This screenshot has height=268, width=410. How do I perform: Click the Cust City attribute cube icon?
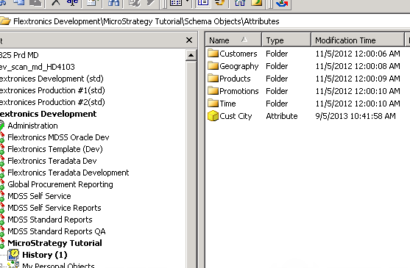[x=213, y=116]
